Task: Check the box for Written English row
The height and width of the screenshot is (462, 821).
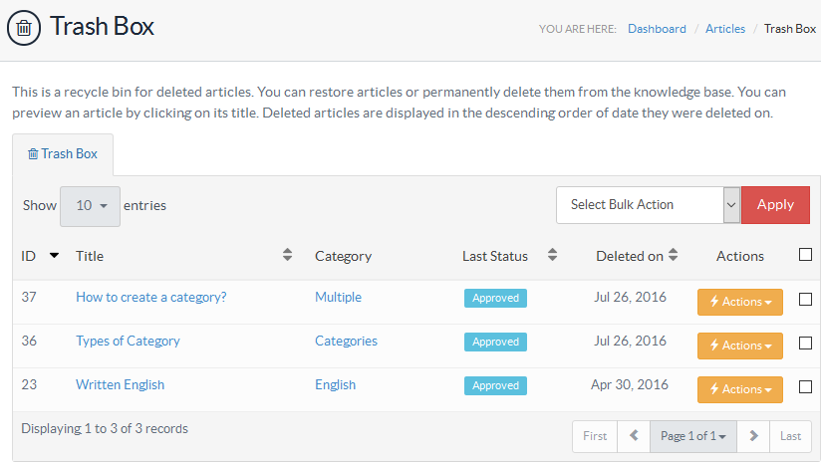Action: coord(805,386)
